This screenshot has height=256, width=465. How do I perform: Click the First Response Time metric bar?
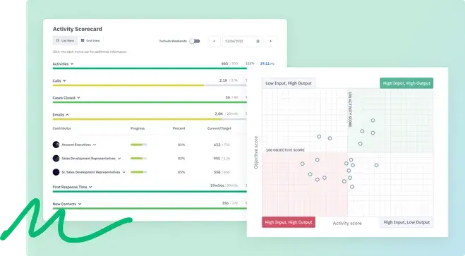click(150, 191)
